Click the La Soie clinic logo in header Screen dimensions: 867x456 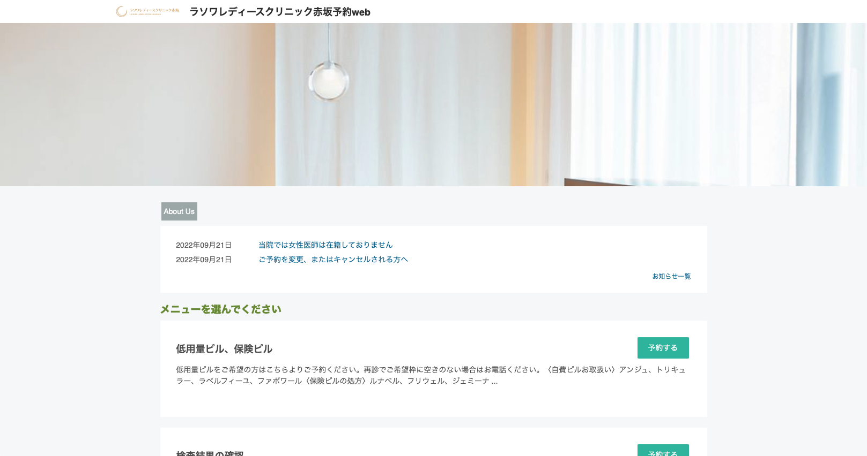coord(147,11)
